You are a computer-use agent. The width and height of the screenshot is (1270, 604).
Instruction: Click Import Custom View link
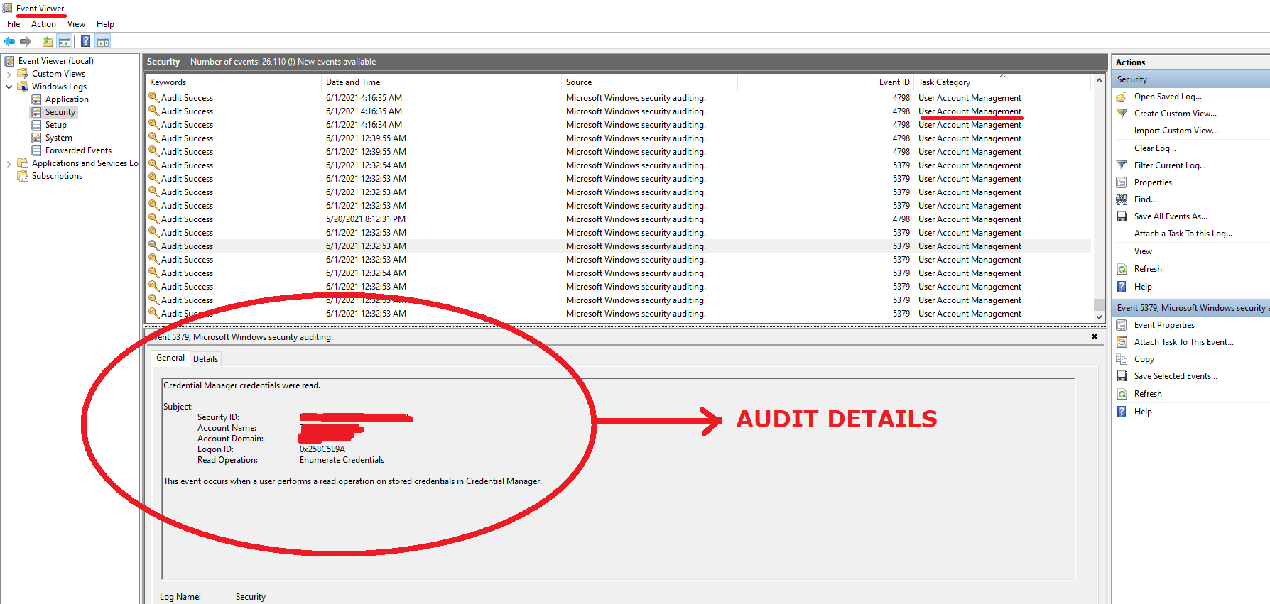click(1176, 131)
